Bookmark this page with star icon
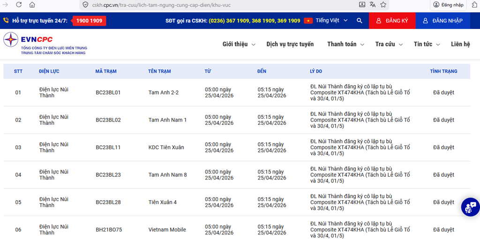 pos(383,5)
